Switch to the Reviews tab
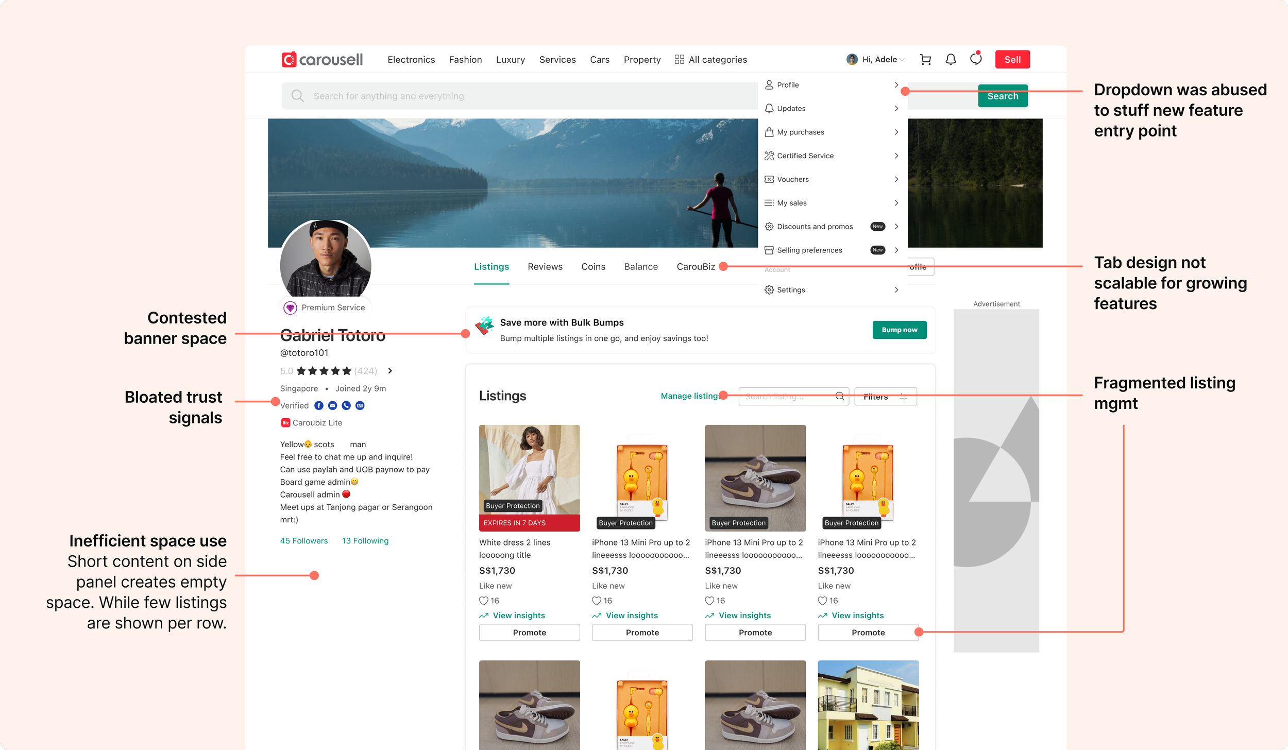Image resolution: width=1288 pixels, height=750 pixels. pos(545,267)
